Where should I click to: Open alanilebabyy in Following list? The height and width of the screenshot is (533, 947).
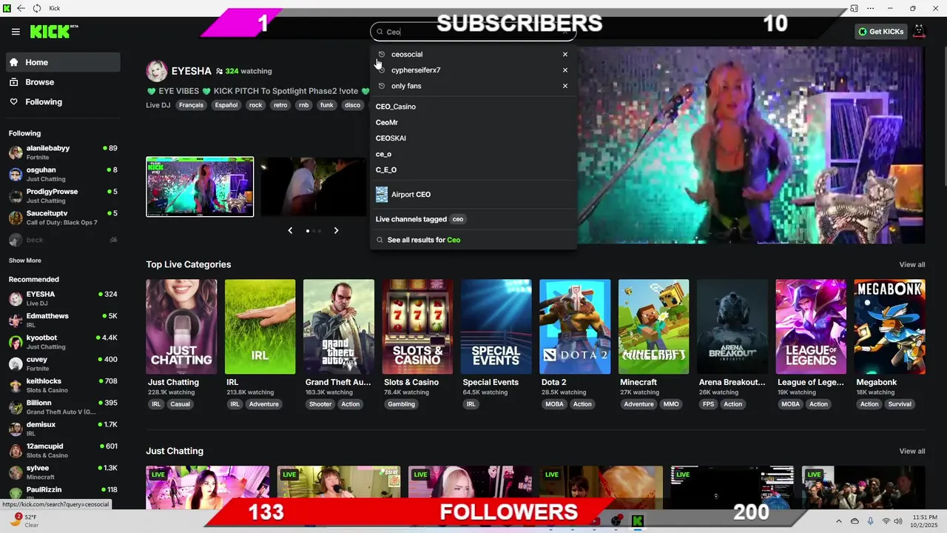[63, 152]
